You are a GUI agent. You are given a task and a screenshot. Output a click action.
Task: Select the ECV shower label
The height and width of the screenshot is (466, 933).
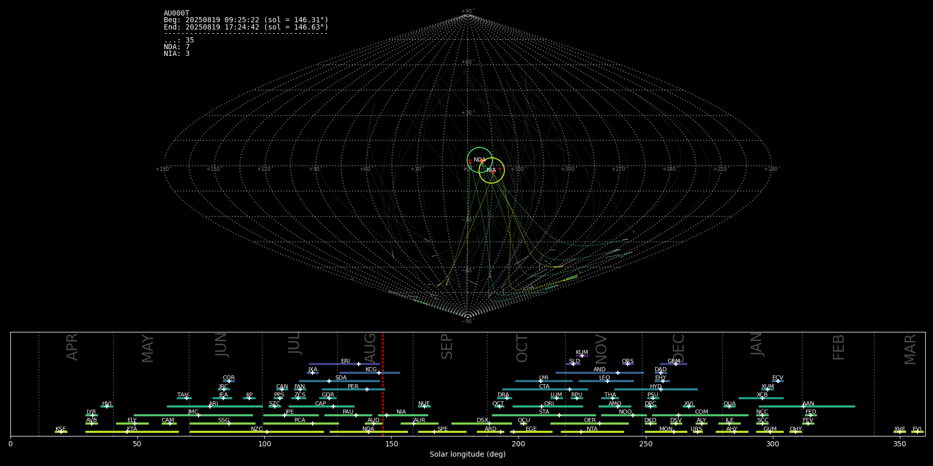[x=777, y=378]
